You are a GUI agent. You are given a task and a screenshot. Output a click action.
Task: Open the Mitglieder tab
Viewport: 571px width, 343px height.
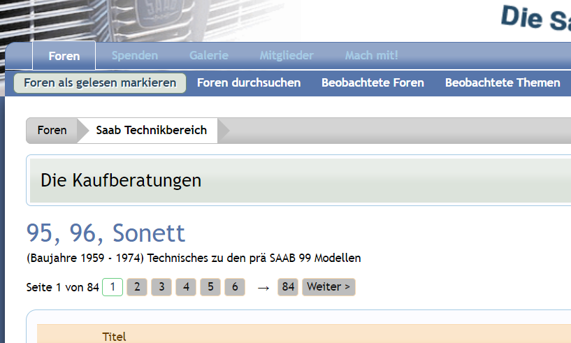[287, 55]
